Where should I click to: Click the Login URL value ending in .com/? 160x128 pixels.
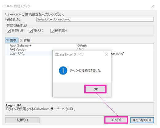pyautogui.click(x=118, y=53)
